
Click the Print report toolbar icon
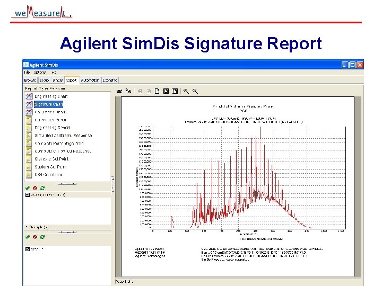[x=119, y=91]
